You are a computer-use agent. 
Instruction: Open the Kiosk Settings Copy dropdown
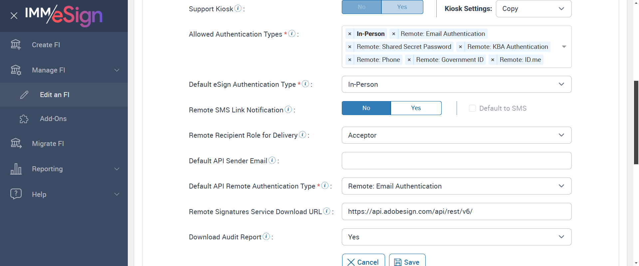click(x=533, y=9)
